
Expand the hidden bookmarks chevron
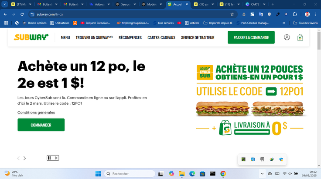click(x=284, y=23)
